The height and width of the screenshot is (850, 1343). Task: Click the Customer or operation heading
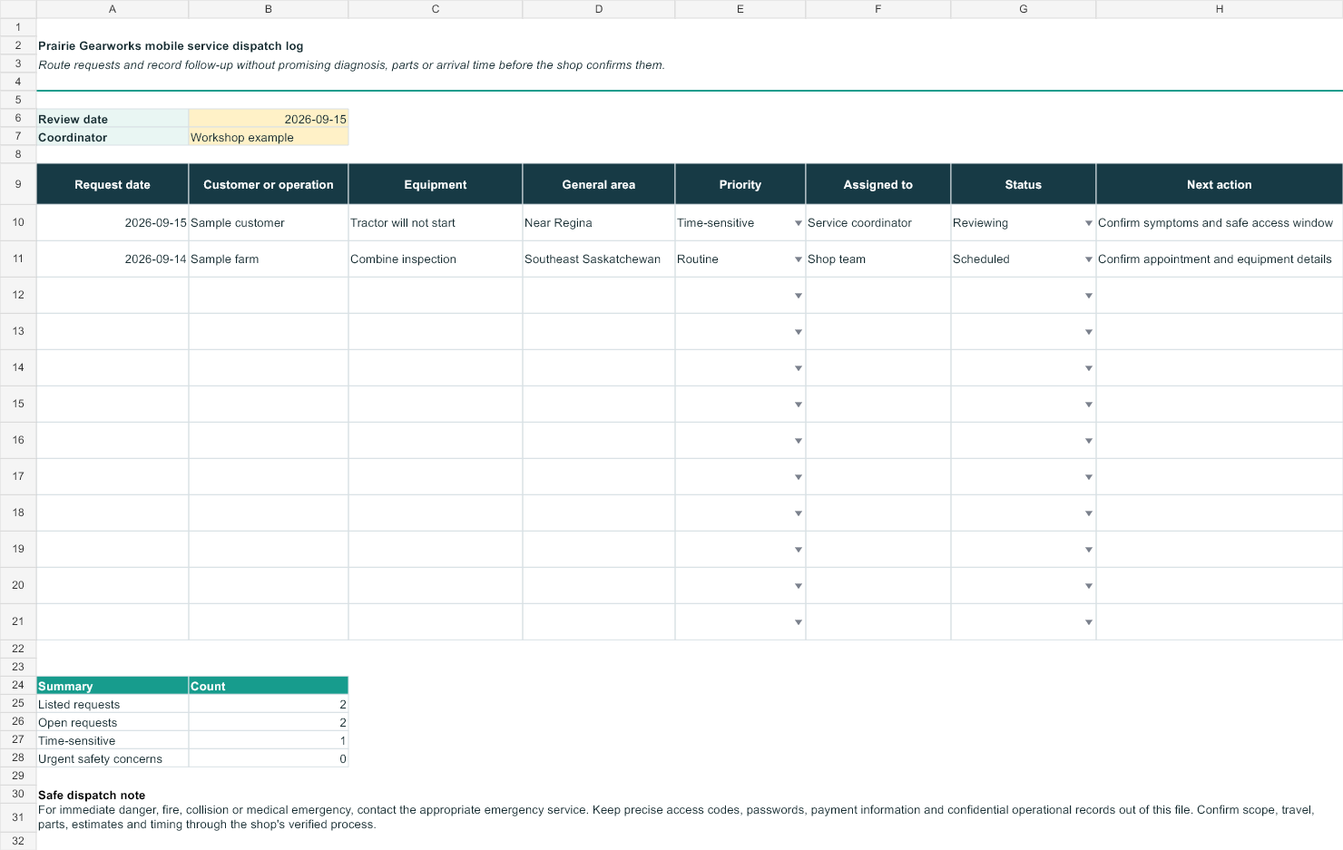click(x=269, y=184)
